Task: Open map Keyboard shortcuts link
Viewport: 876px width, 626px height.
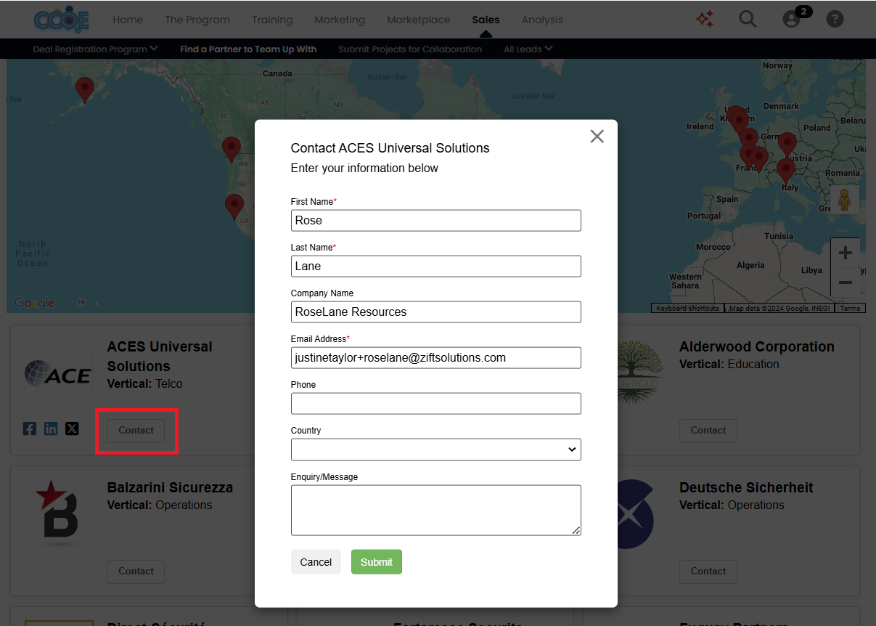Action: [687, 309]
